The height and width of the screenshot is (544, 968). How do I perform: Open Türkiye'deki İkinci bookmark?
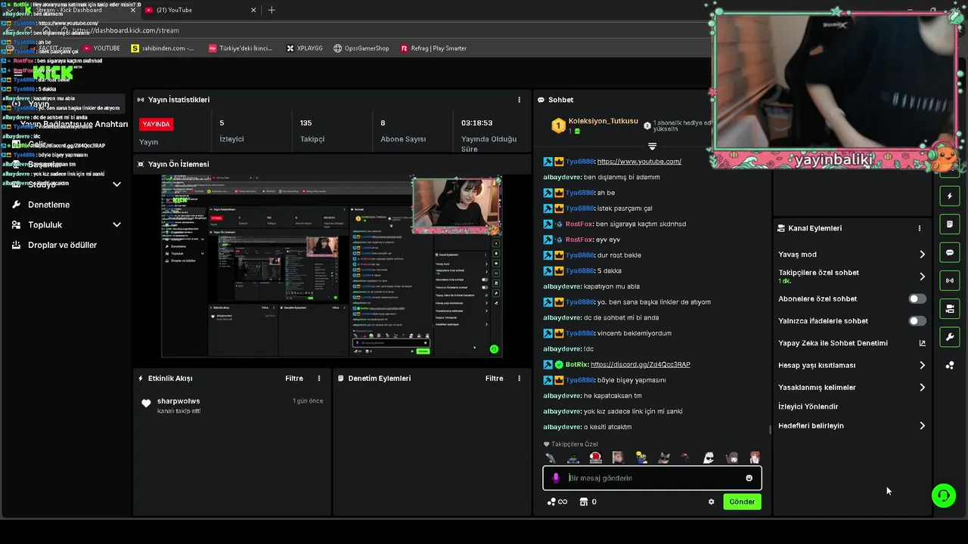click(240, 48)
